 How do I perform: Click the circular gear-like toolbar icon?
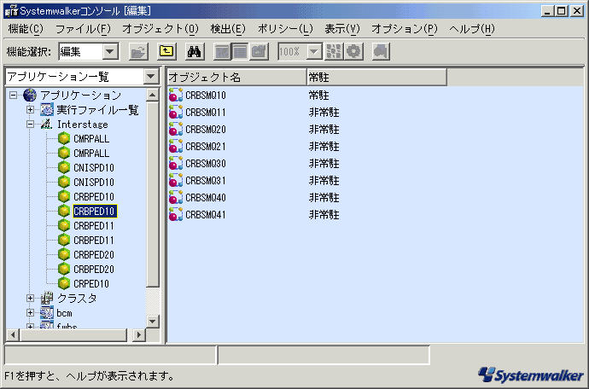click(353, 51)
